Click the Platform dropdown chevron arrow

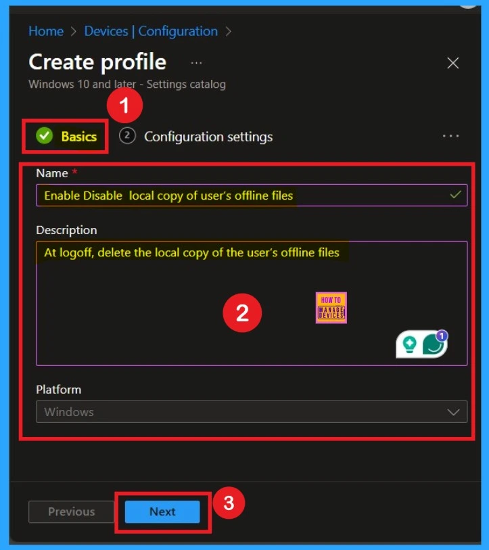pyautogui.click(x=453, y=412)
